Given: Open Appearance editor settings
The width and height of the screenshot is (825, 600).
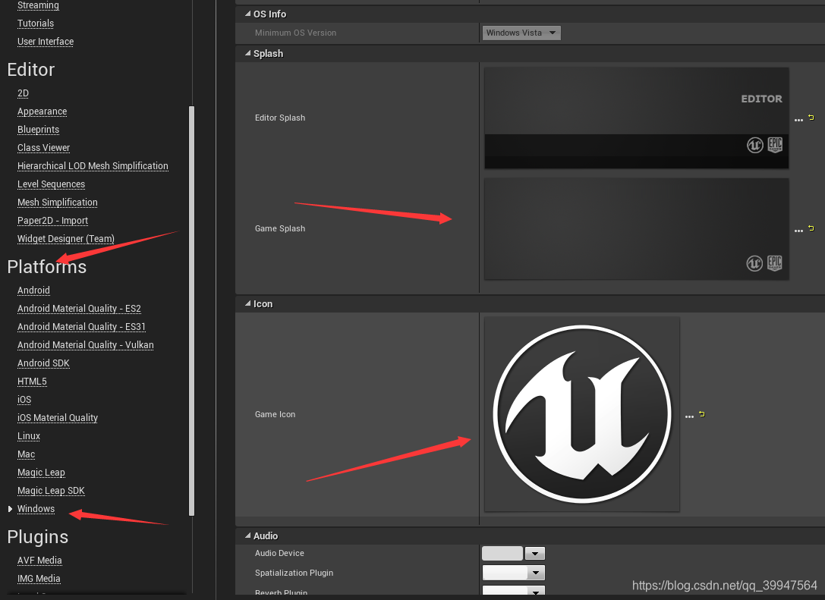Looking at the screenshot, I should [x=42, y=112].
